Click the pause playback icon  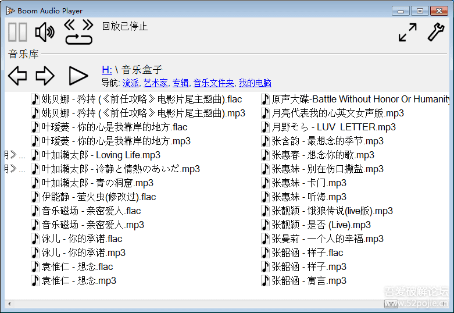(x=17, y=32)
